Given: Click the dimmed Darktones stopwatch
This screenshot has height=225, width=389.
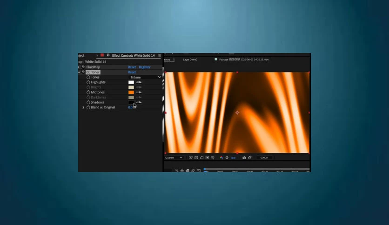Looking at the screenshot, I should [x=88, y=97].
